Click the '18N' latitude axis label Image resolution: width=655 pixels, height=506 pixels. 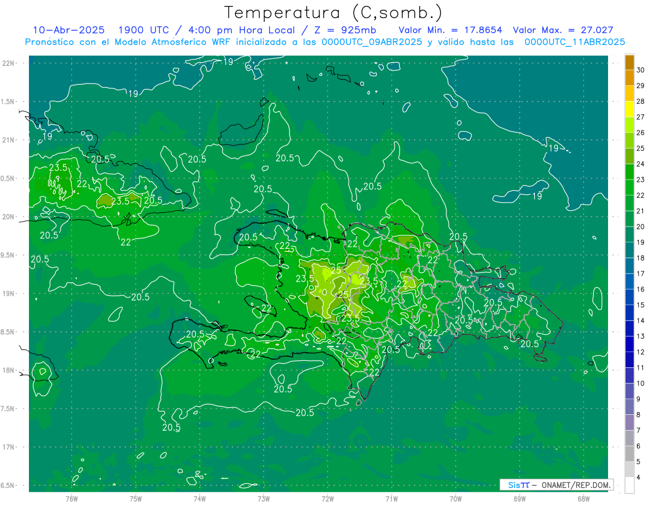pyautogui.click(x=8, y=370)
